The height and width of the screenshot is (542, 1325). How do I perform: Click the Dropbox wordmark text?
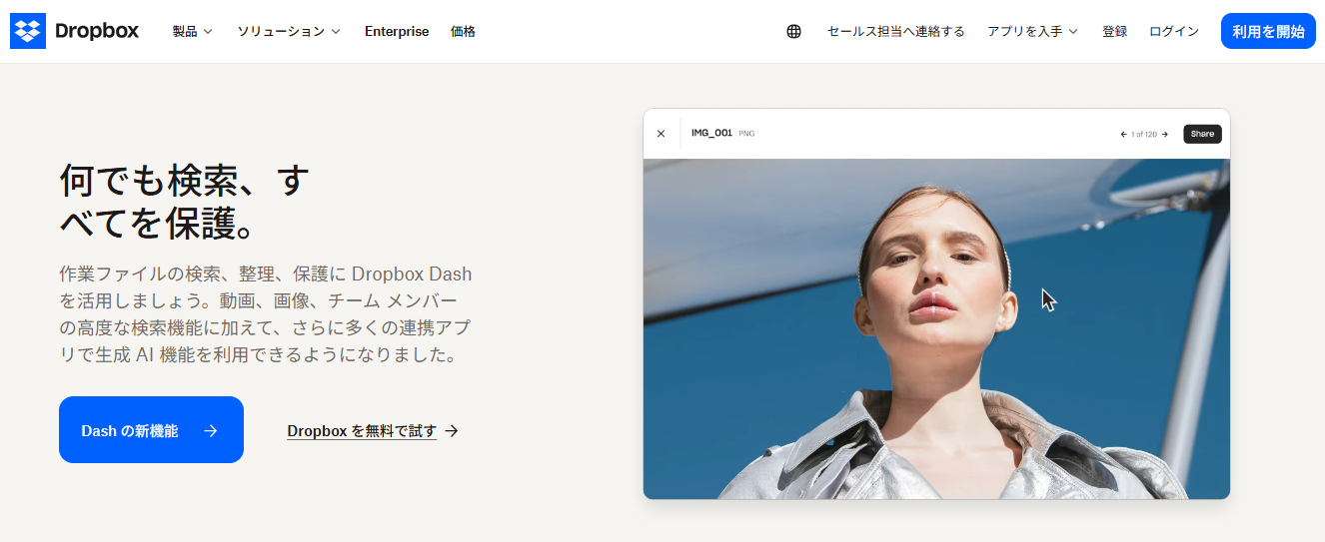pos(97,31)
